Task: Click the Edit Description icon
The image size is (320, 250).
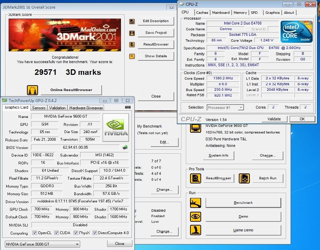Action: point(132,21)
